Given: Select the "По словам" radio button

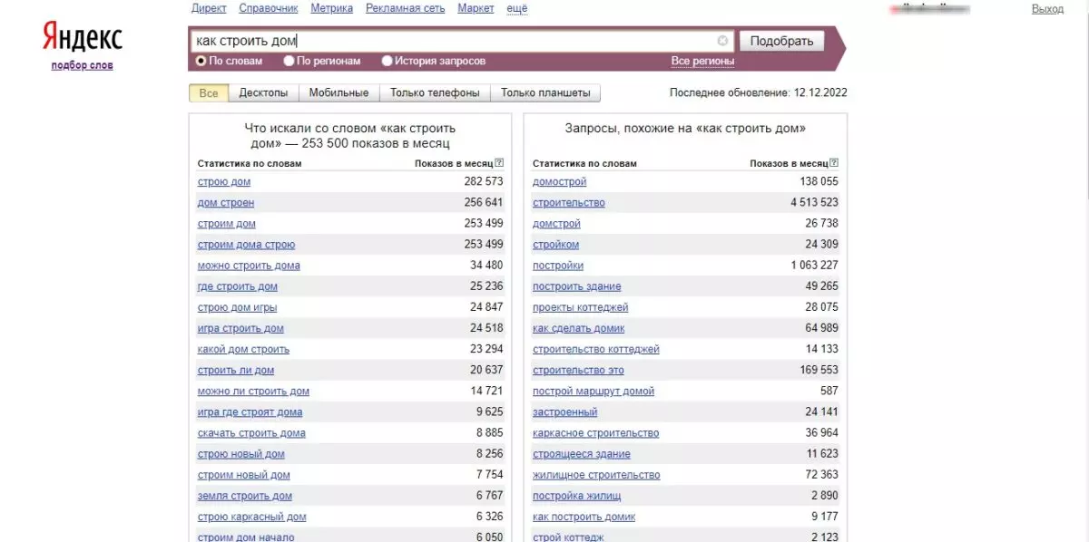Looking at the screenshot, I should click(x=201, y=62).
